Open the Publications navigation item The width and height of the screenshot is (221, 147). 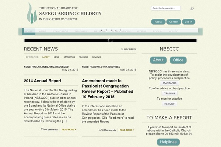pos(121,31)
